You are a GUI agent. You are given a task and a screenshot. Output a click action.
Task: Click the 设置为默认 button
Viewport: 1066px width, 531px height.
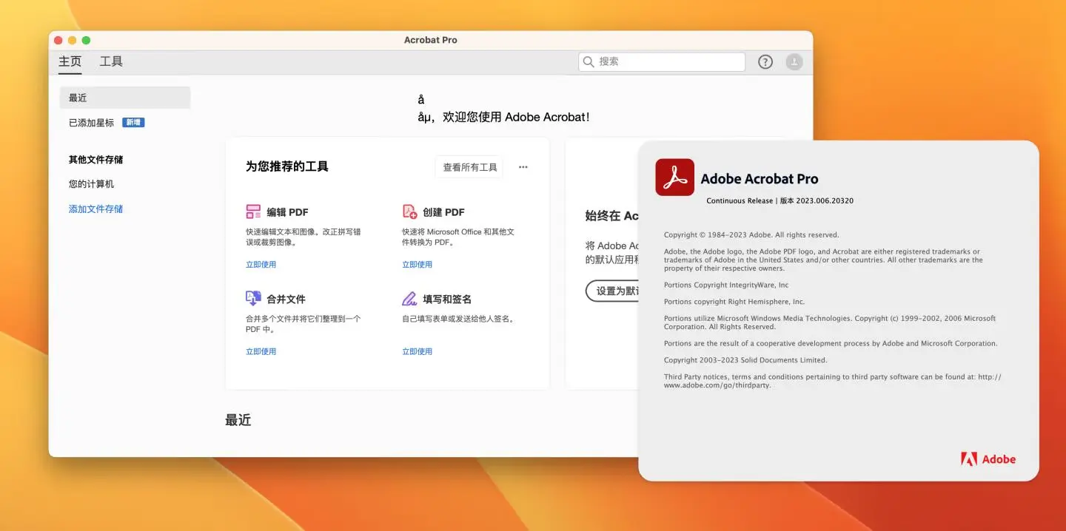[x=612, y=291]
